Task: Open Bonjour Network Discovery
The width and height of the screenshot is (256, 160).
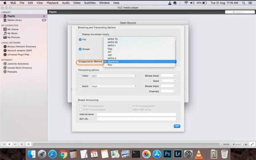Action: coord(23,46)
